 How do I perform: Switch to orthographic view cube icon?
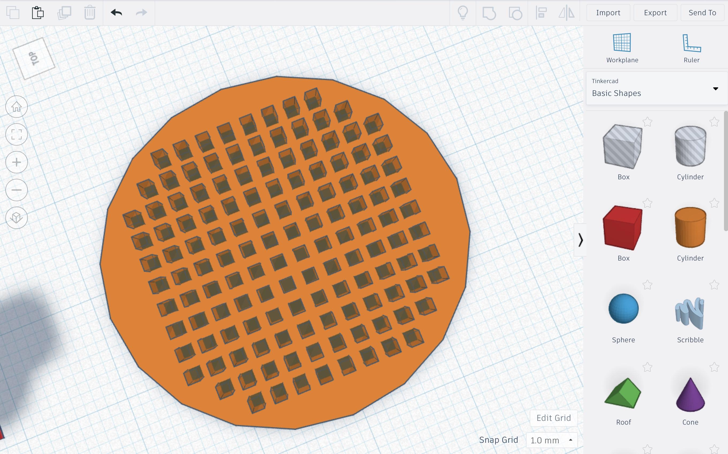click(x=17, y=218)
